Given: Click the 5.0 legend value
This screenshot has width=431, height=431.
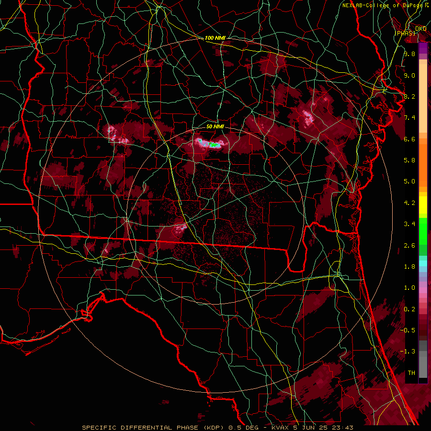Looking at the screenshot, I should (409, 181).
